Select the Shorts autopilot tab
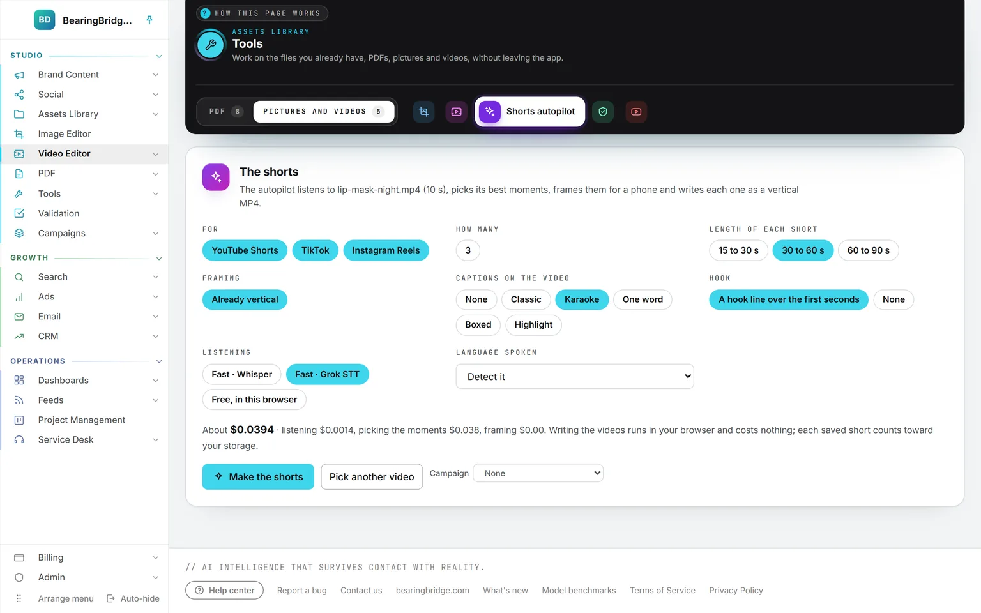The height and width of the screenshot is (613, 981). (529, 112)
